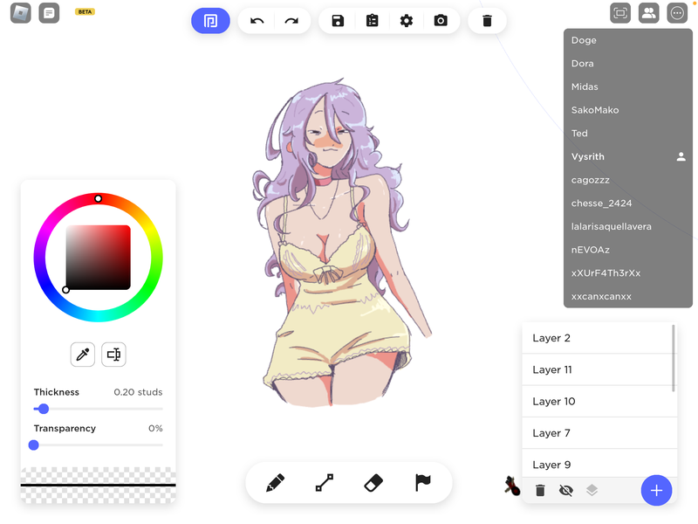This screenshot has height=524, width=698.
Task: Click the Thickness slider handle
Action: (44, 409)
